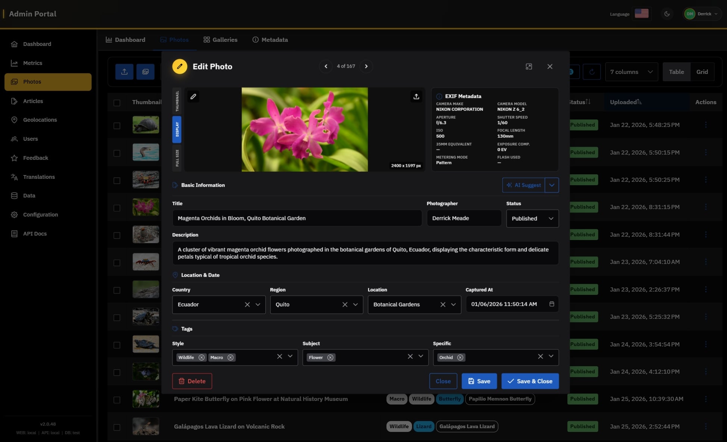
Task: Check the Galápagos Lava Lizard row checkbox
Action: (117, 427)
